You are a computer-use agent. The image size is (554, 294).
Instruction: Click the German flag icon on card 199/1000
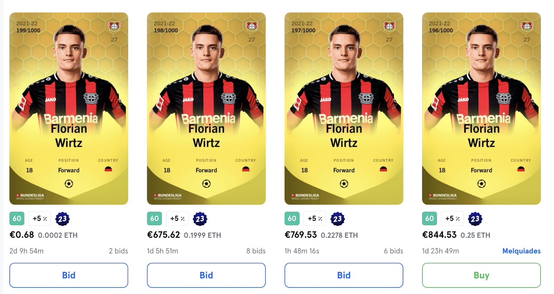coord(108,169)
